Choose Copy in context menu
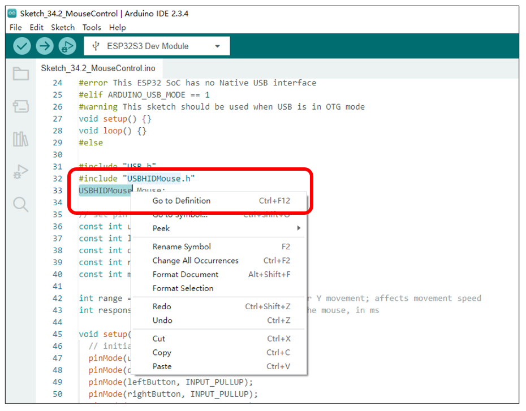Viewport: 526px width, 411px height. pyautogui.click(x=219, y=353)
